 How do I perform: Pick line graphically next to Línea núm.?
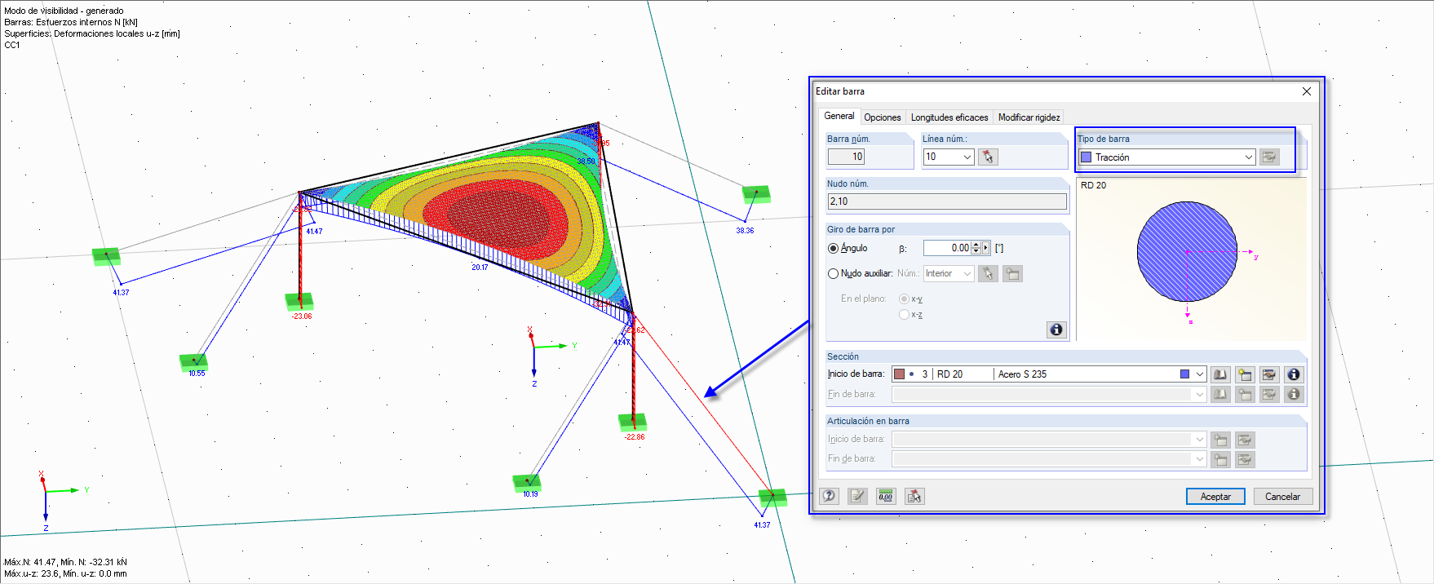pos(988,157)
